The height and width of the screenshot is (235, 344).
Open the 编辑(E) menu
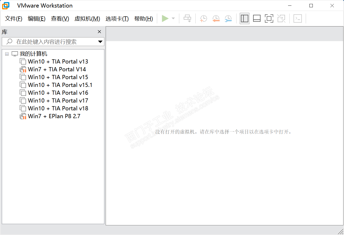[x=37, y=18]
